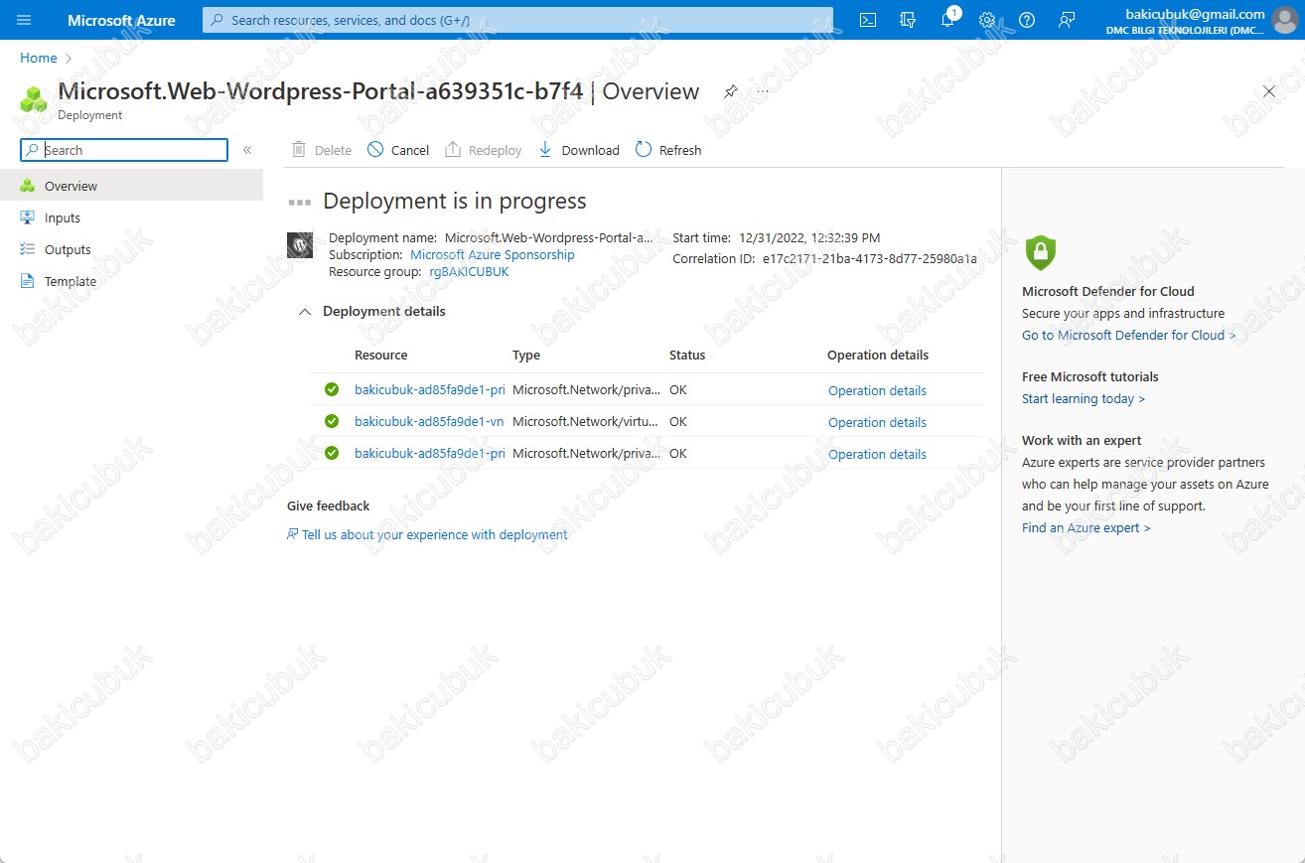Go to Microsoft Defender for Cloud link
This screenshot has height=863, width=1305.
(1129, 335)
